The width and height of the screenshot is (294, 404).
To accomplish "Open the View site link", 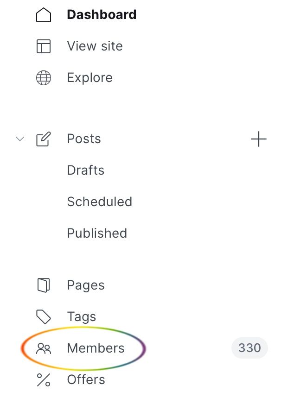I will 95,46.
